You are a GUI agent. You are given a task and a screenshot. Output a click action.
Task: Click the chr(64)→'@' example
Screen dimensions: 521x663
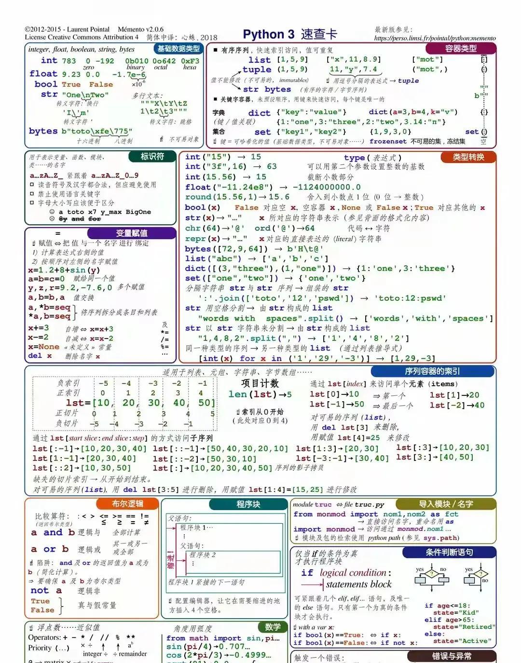(x=215, y=228)
